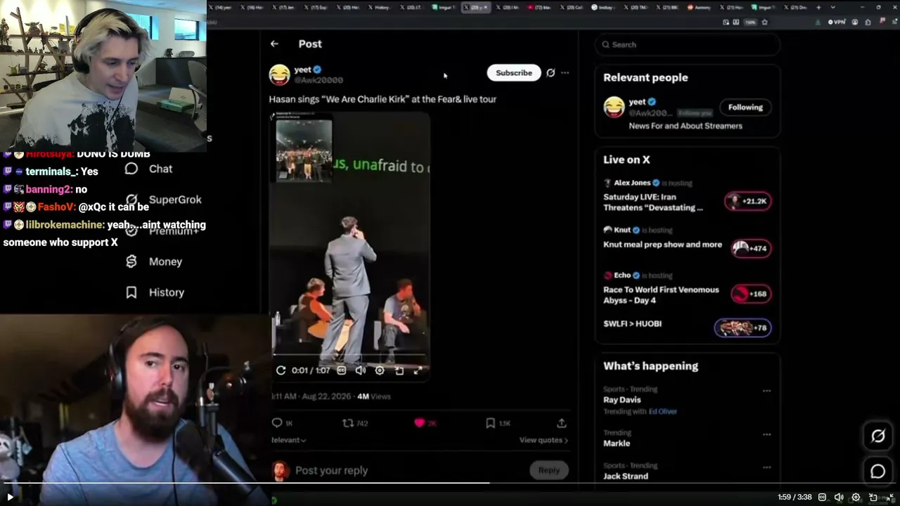
Task: Open more options for Markle trend
Action: (x=766, y=434)
